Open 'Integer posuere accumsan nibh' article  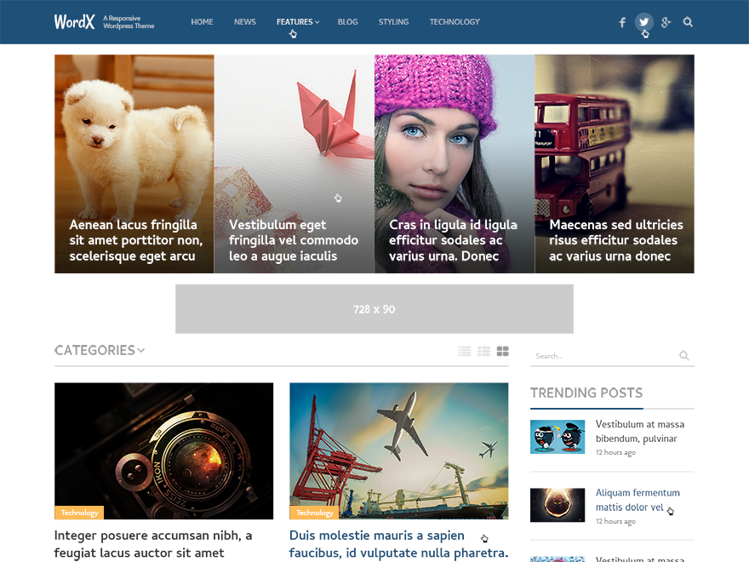point(153,544)
